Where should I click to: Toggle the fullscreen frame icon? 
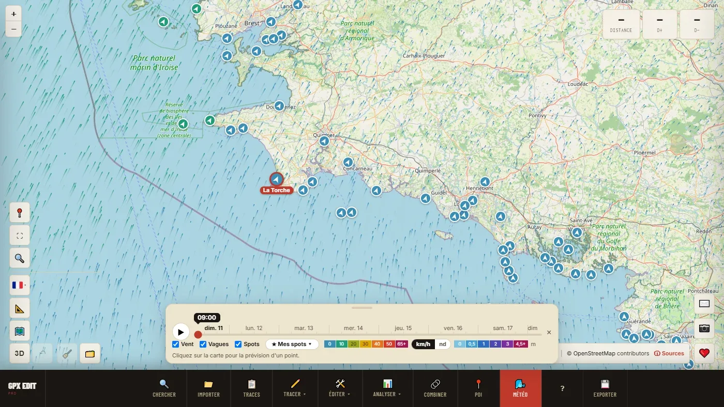(x=20, y=236)
